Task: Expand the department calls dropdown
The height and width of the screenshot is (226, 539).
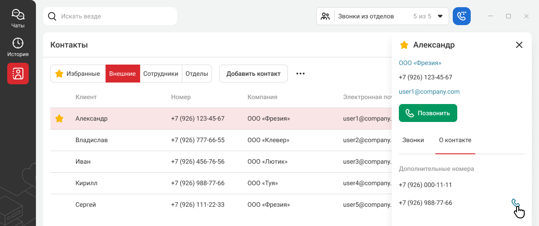Action: [440, 16]
